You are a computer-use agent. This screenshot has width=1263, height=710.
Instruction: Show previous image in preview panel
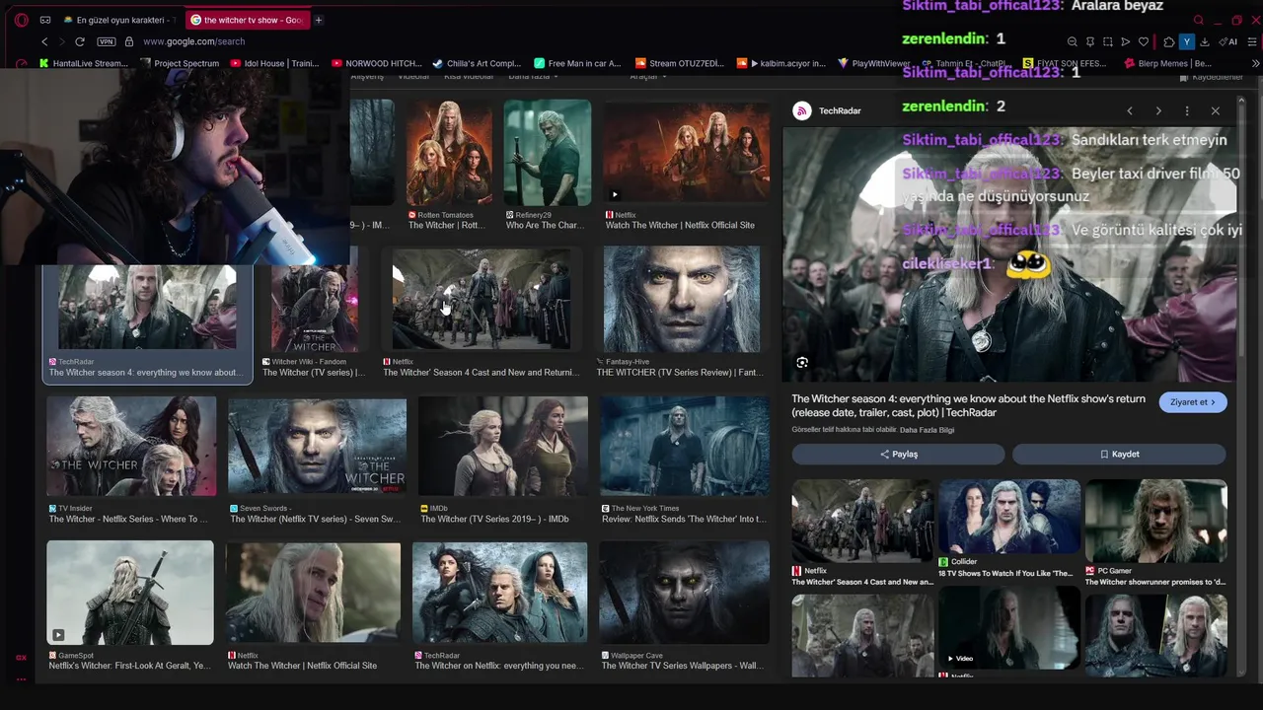click(1130, 110)
